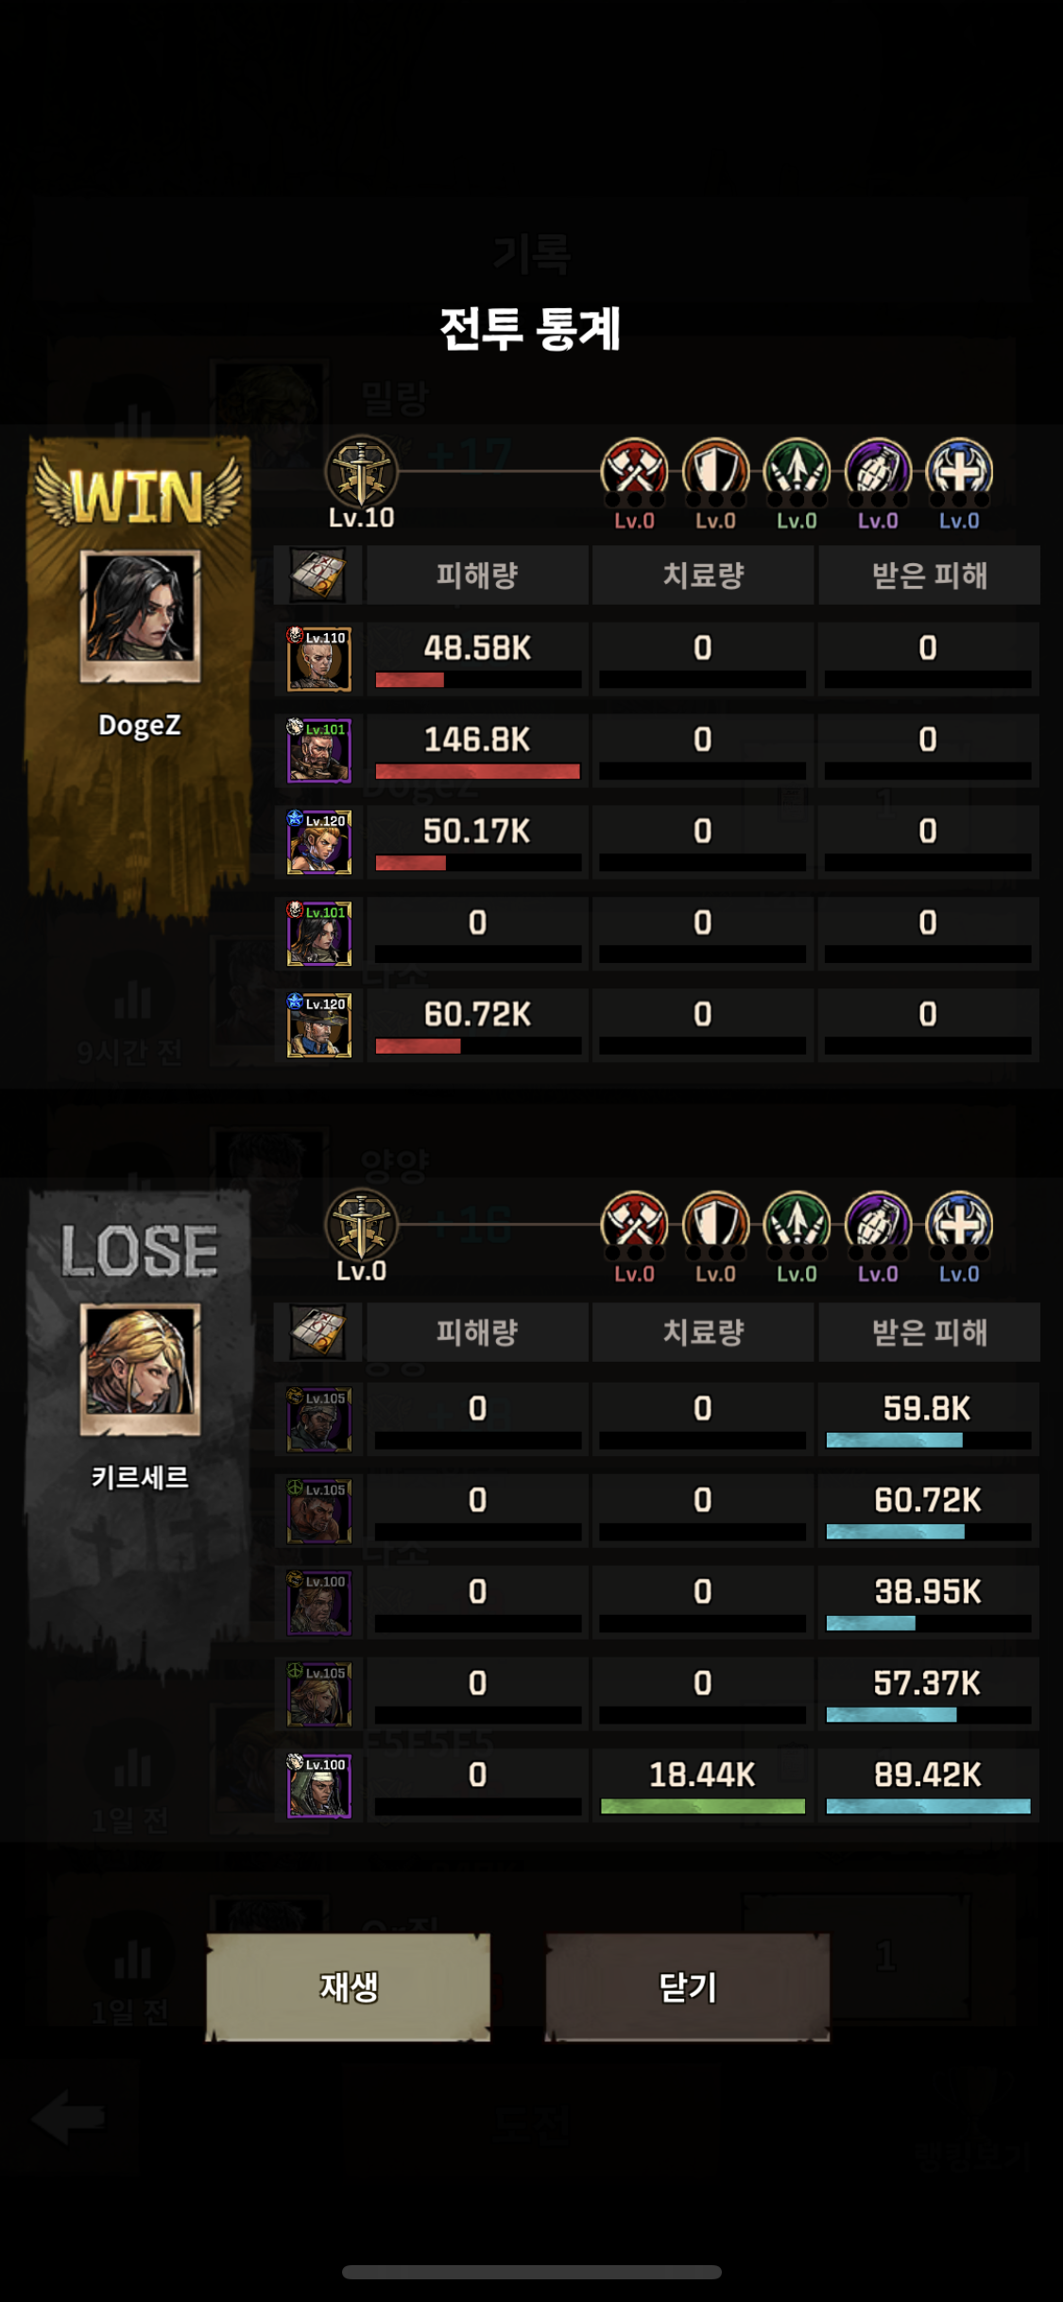This screenshot has height=2302, width=1063.
Task: Tap the loser's Lv.0 sword emblem
Action: click(361, 1225)
